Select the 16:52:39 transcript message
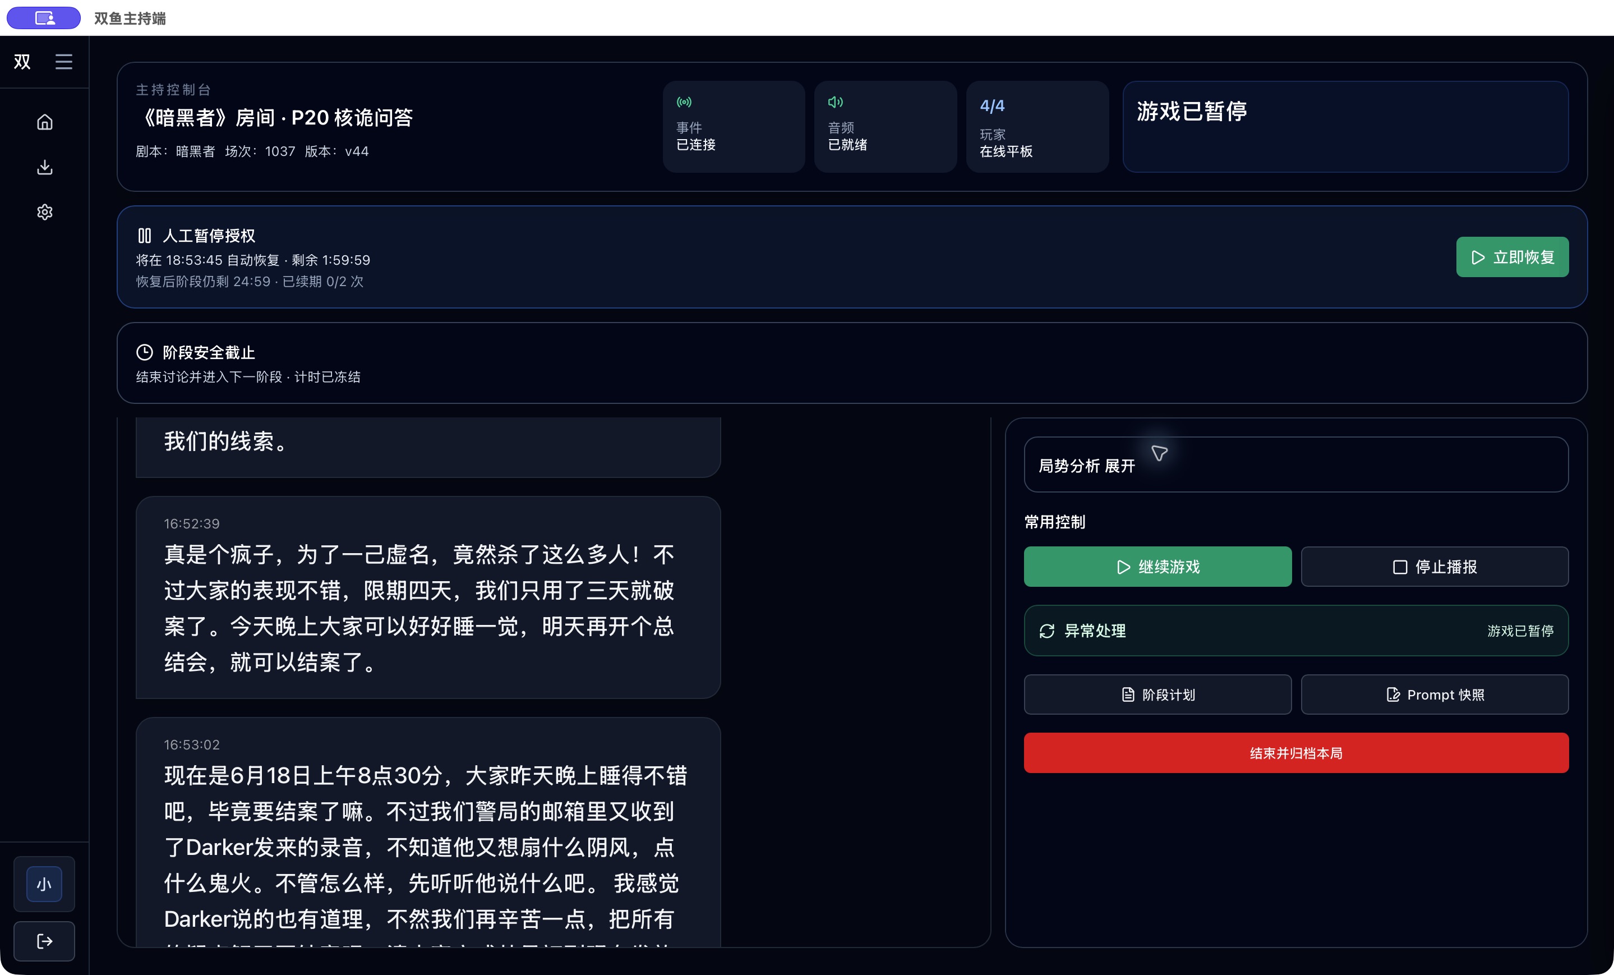The width and height of the screenshot is (1614, 975). 428,597
